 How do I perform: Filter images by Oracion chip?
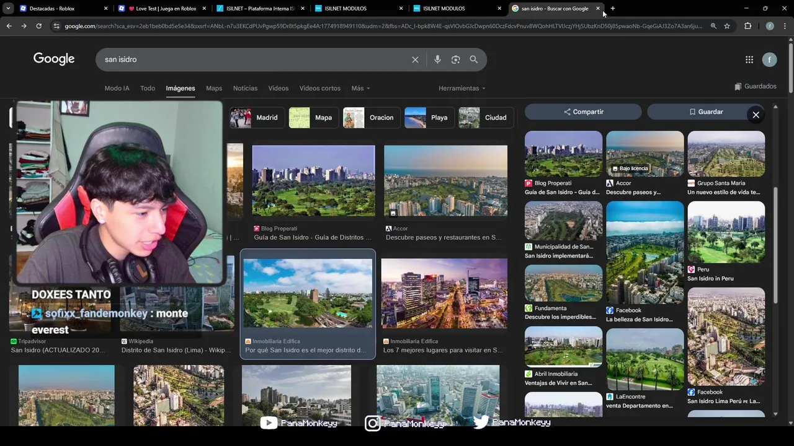click(371, 118)
